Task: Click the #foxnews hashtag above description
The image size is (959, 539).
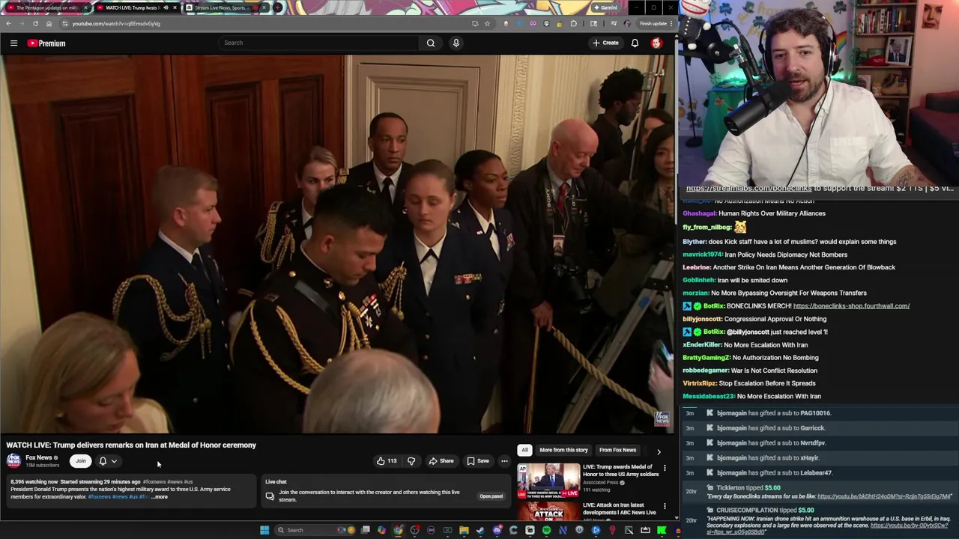Action: [154, 482]
